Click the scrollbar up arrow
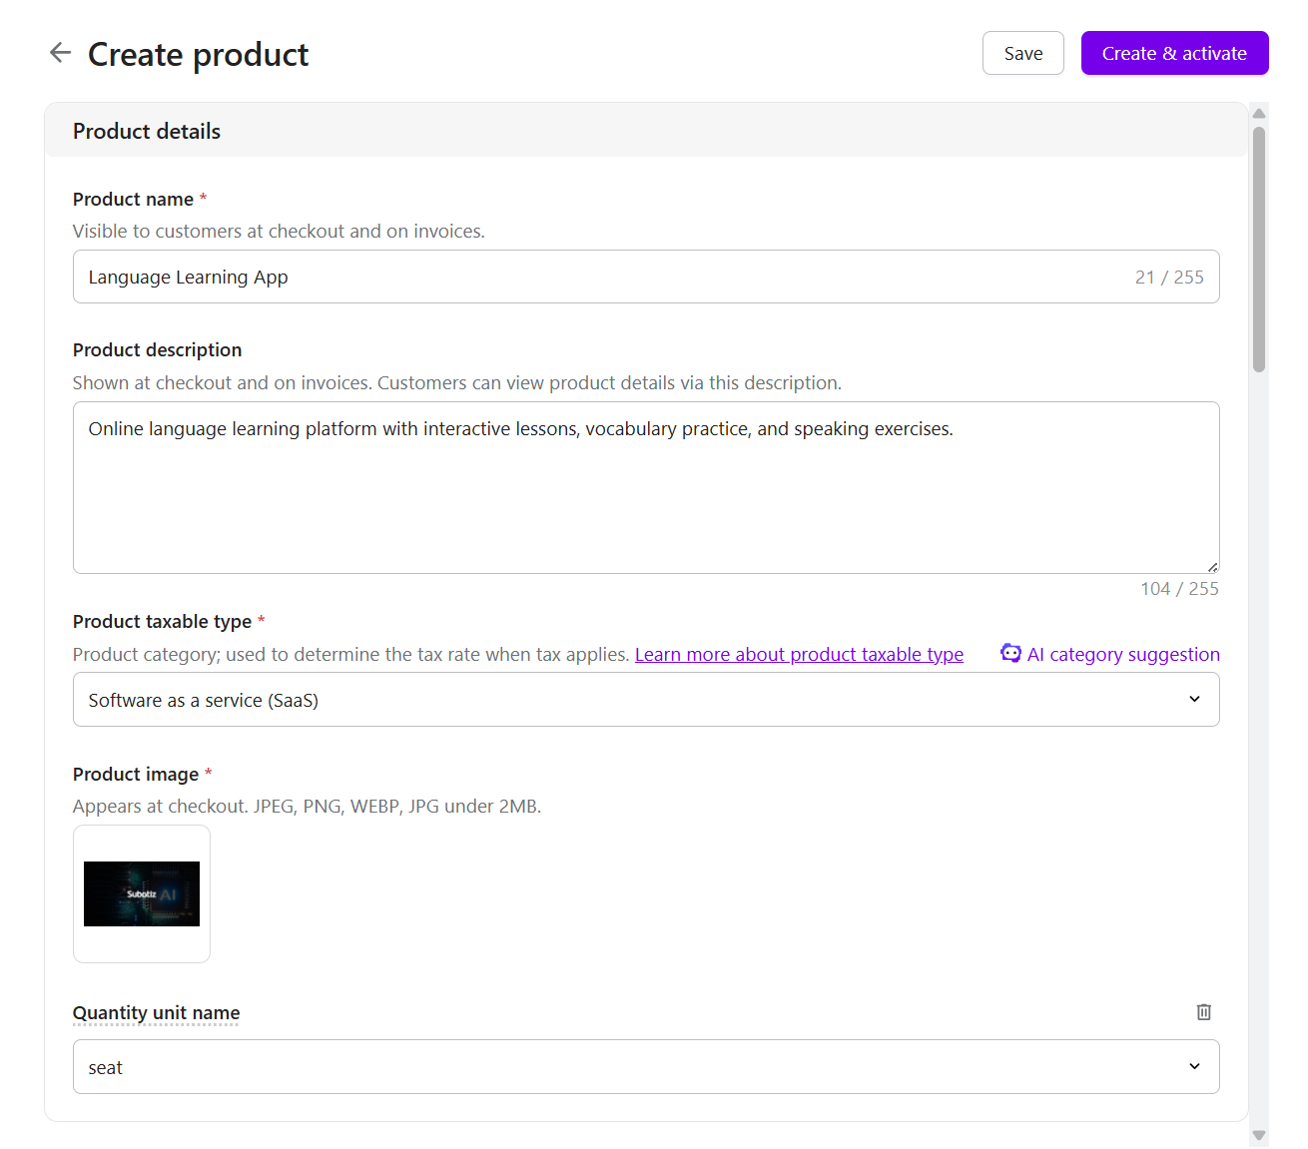This screenshot has height=1149, width=1308. [x=1259, y=113]
